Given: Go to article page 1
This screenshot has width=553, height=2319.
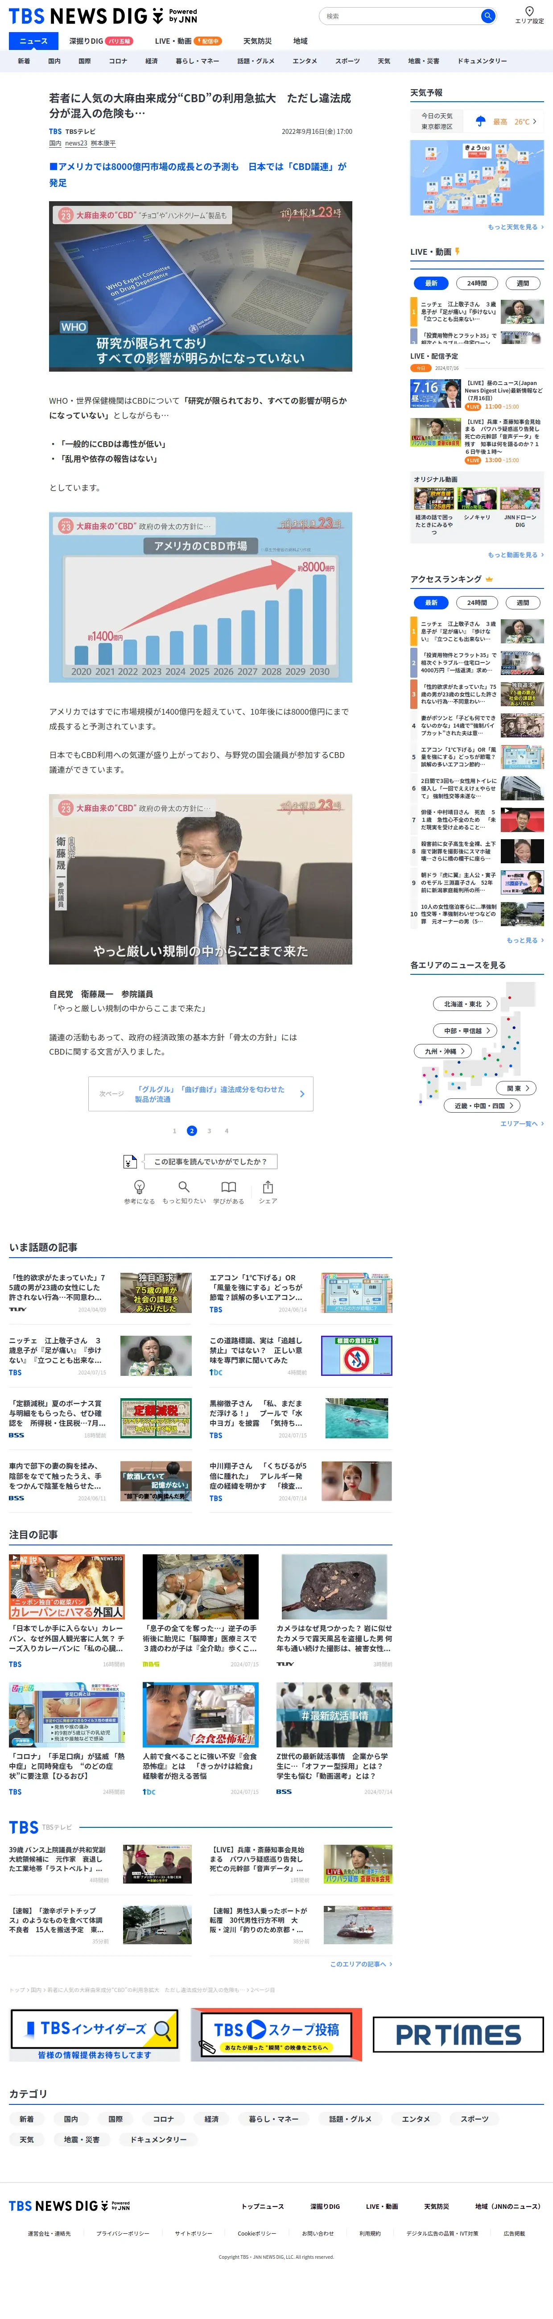Looking at the screenshot, I should coord(174,1131).
